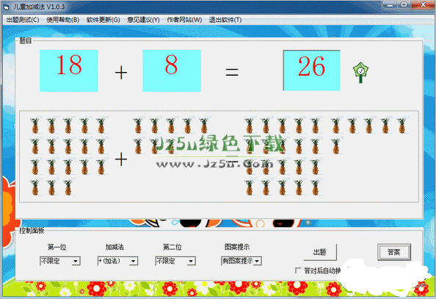Click the 图案提示 label
Screen dimensions: 436x299
click(x=237, y=247)
